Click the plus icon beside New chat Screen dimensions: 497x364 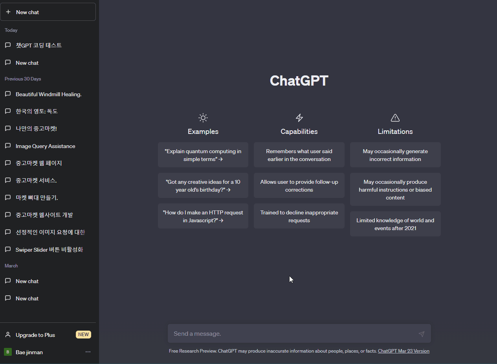pyautogui.click(x=8, y=12)
